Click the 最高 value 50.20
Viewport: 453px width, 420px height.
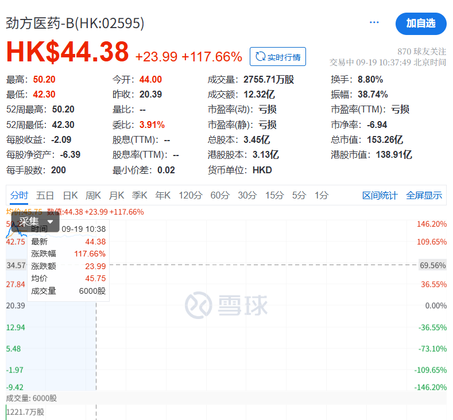[x=44, y=79]
